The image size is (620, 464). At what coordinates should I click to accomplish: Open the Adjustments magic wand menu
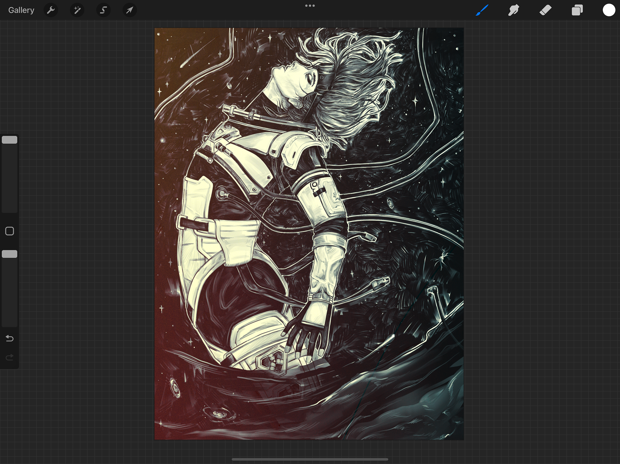pyautogui.click(x=77, y=10)
